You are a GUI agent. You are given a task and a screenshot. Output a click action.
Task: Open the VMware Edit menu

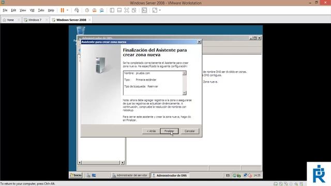(13, 10)
